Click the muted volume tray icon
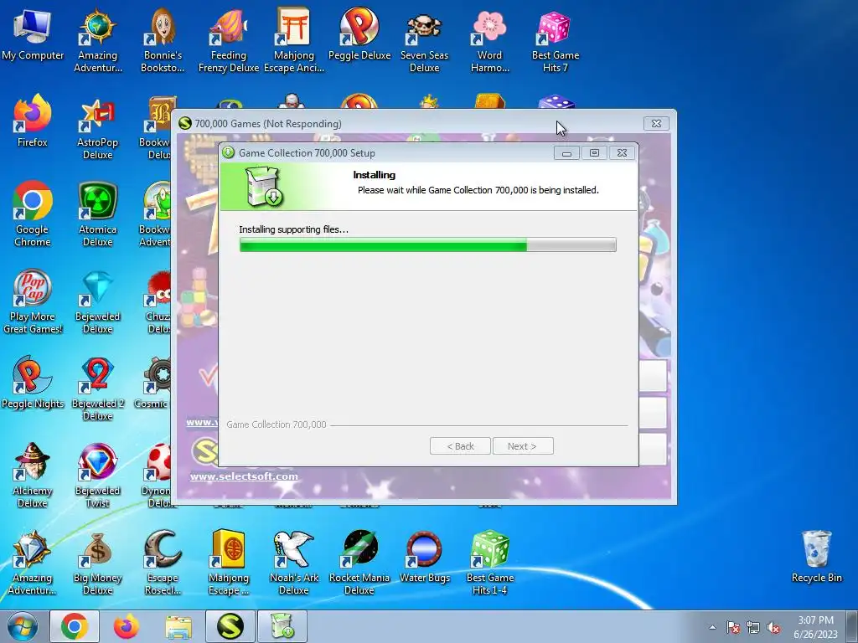Viewport: 858px width, 643px height. (x=773, y=627)
